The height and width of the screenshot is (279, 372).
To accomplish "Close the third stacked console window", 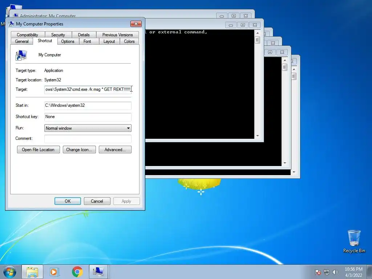I will click(x=273, y=43).
